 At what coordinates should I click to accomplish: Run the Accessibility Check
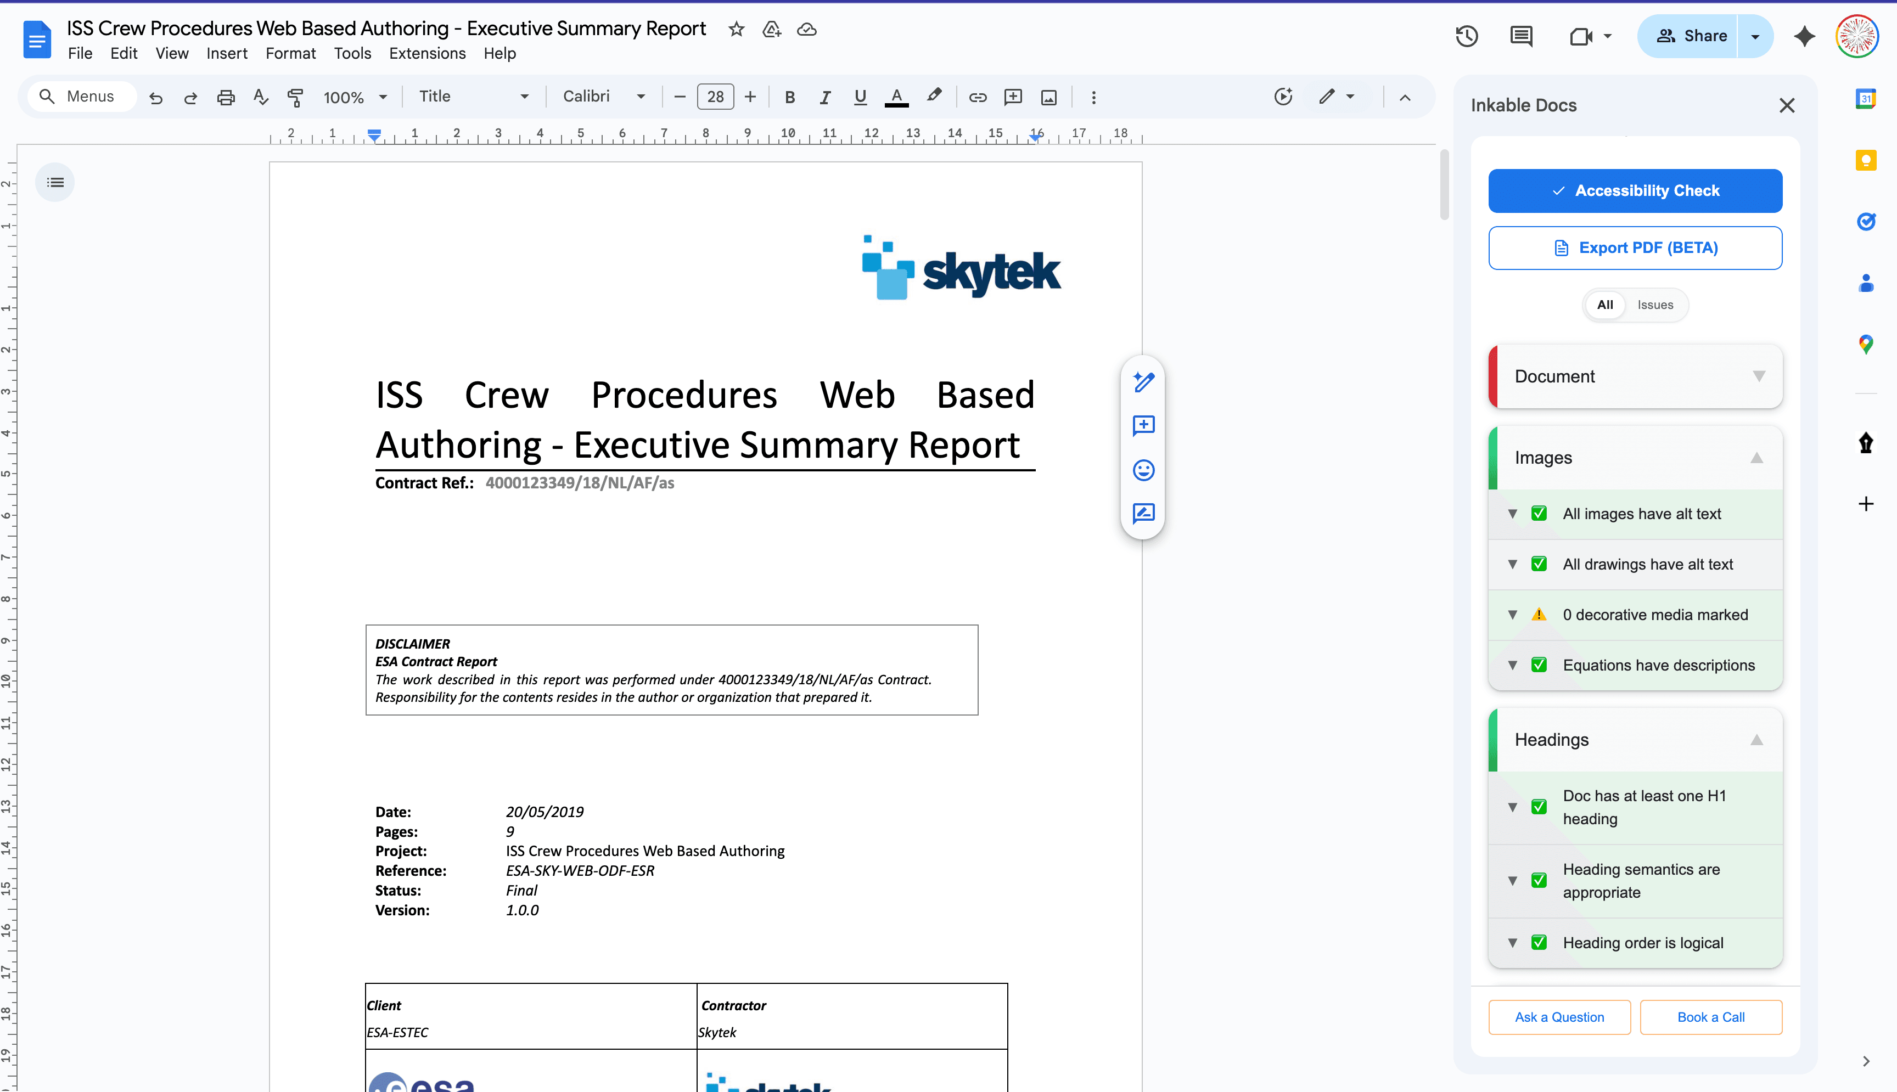point(1635,190)
